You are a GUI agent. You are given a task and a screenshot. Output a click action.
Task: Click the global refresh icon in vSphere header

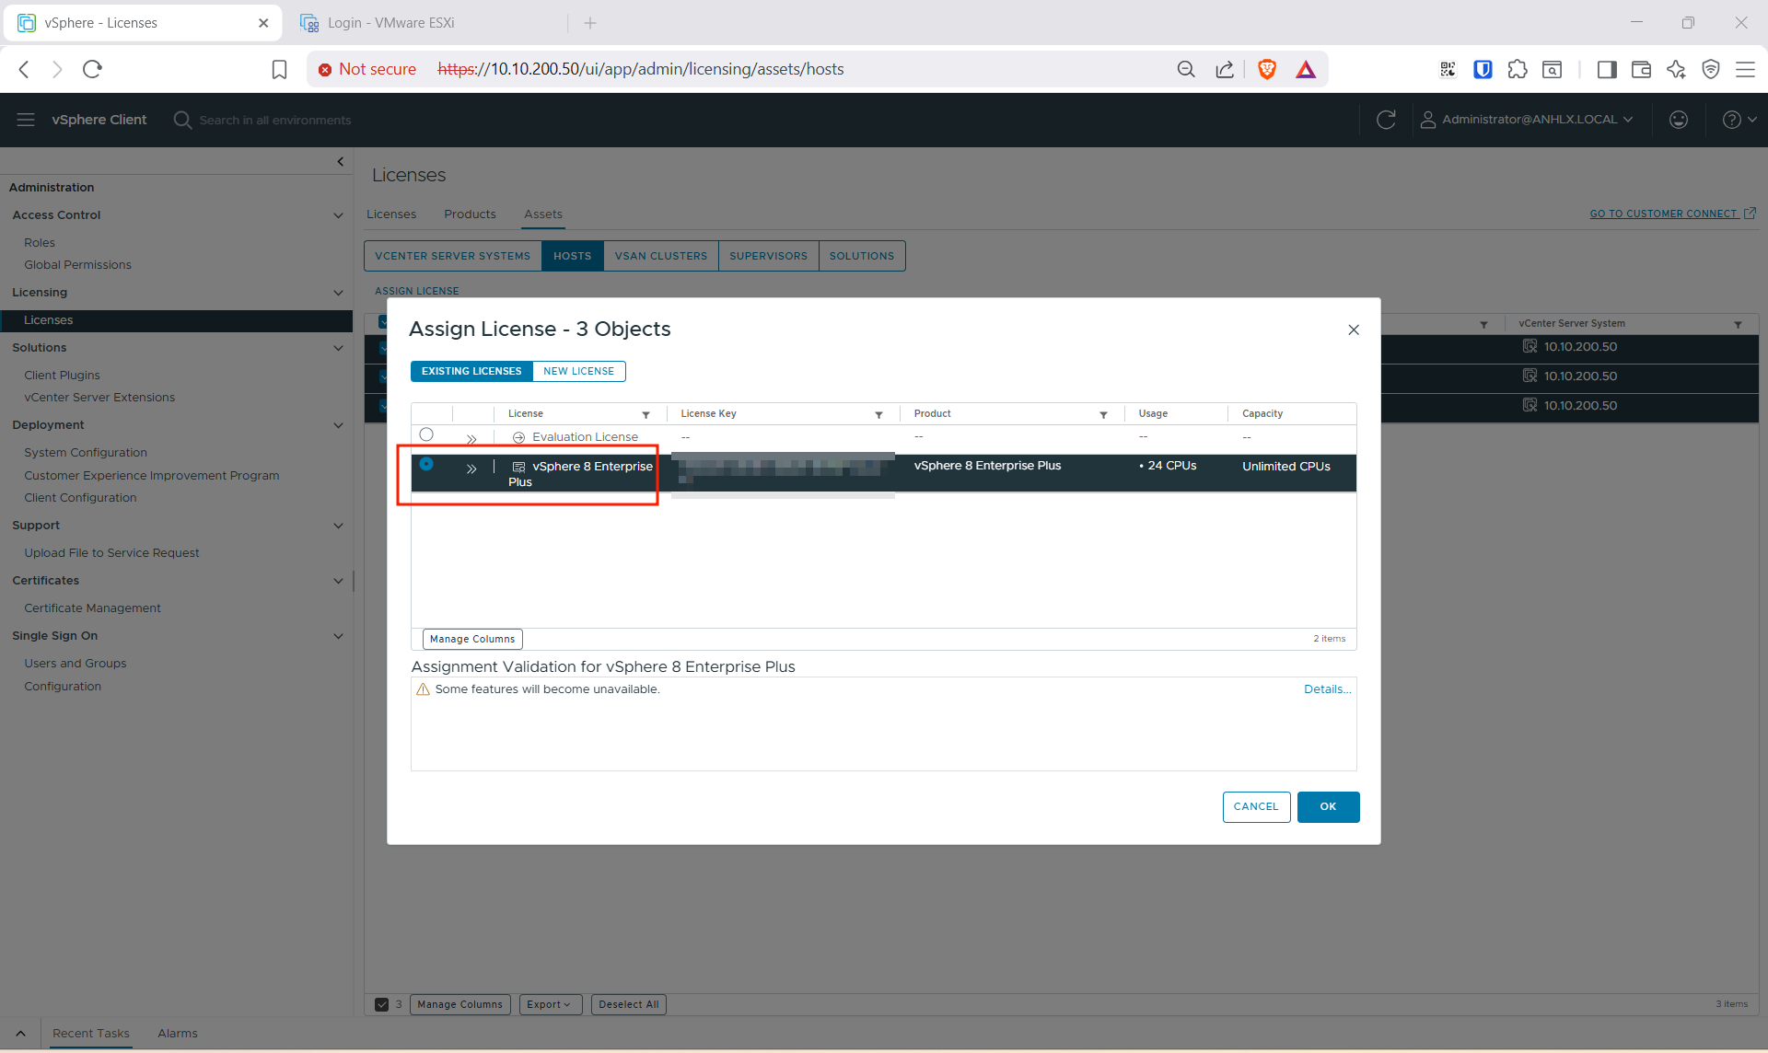click(x=1386, y=120)
